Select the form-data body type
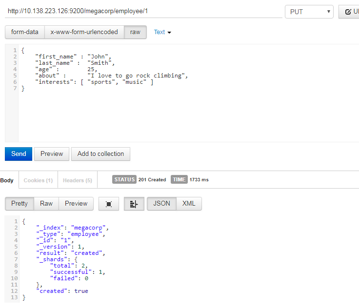The width and height of the screenshot is (359, 308). (x=25, y=32)
